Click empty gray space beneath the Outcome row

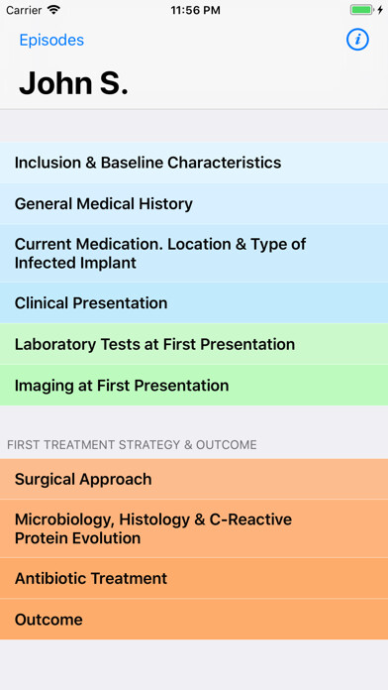(194, 664)
